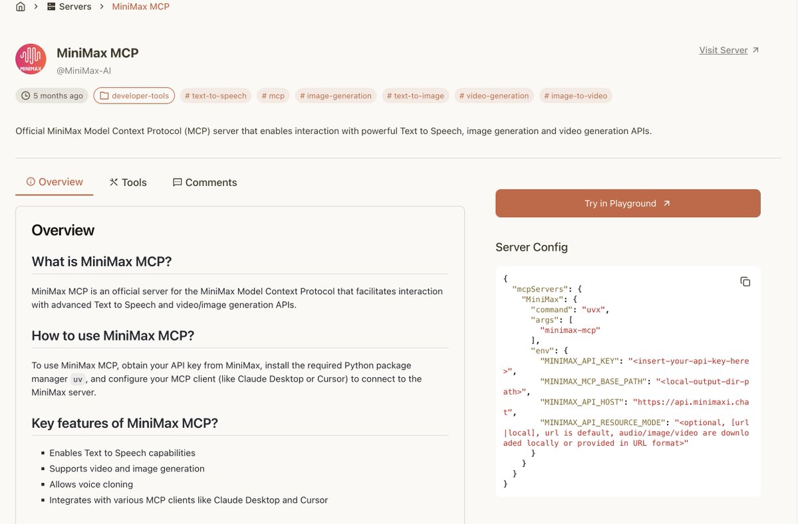Click 'Supports video and image generation' bullet
The height and width of the screenshot is (524, 798).
(x=127, y=469)
